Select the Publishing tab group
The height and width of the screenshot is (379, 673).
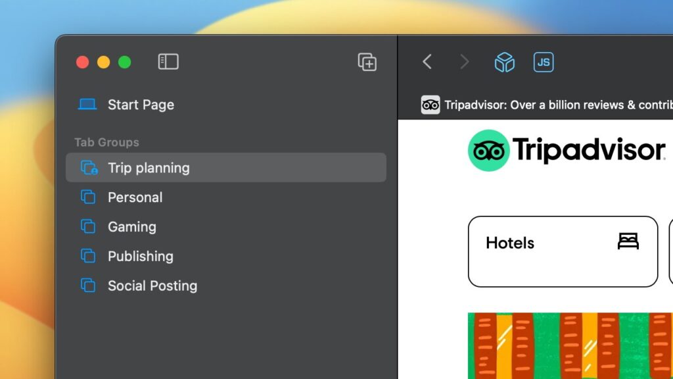[226, 256]
